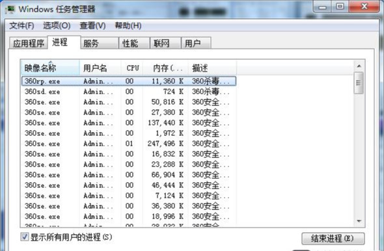
Task: Sort by the 映像名称 column header
Action: (x=50, y=68)
